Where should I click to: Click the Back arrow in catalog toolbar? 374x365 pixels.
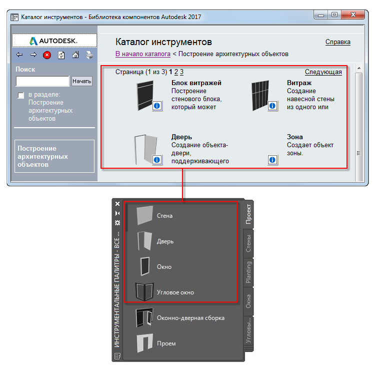tap(19, 55)
